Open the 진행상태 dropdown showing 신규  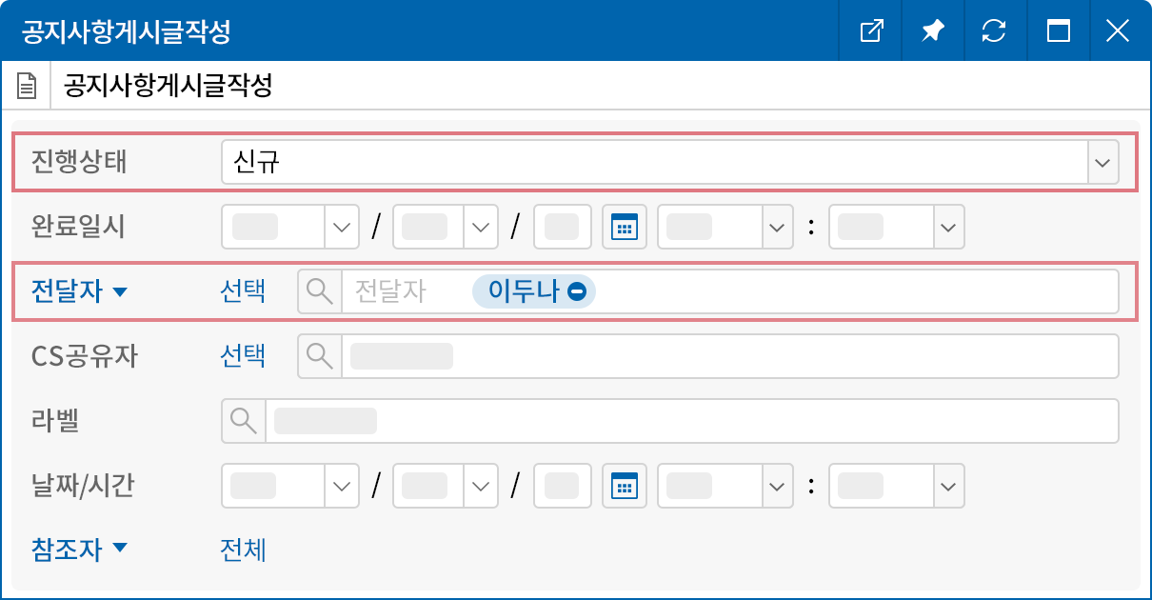pyautogui.click(x=1102, y=162)
